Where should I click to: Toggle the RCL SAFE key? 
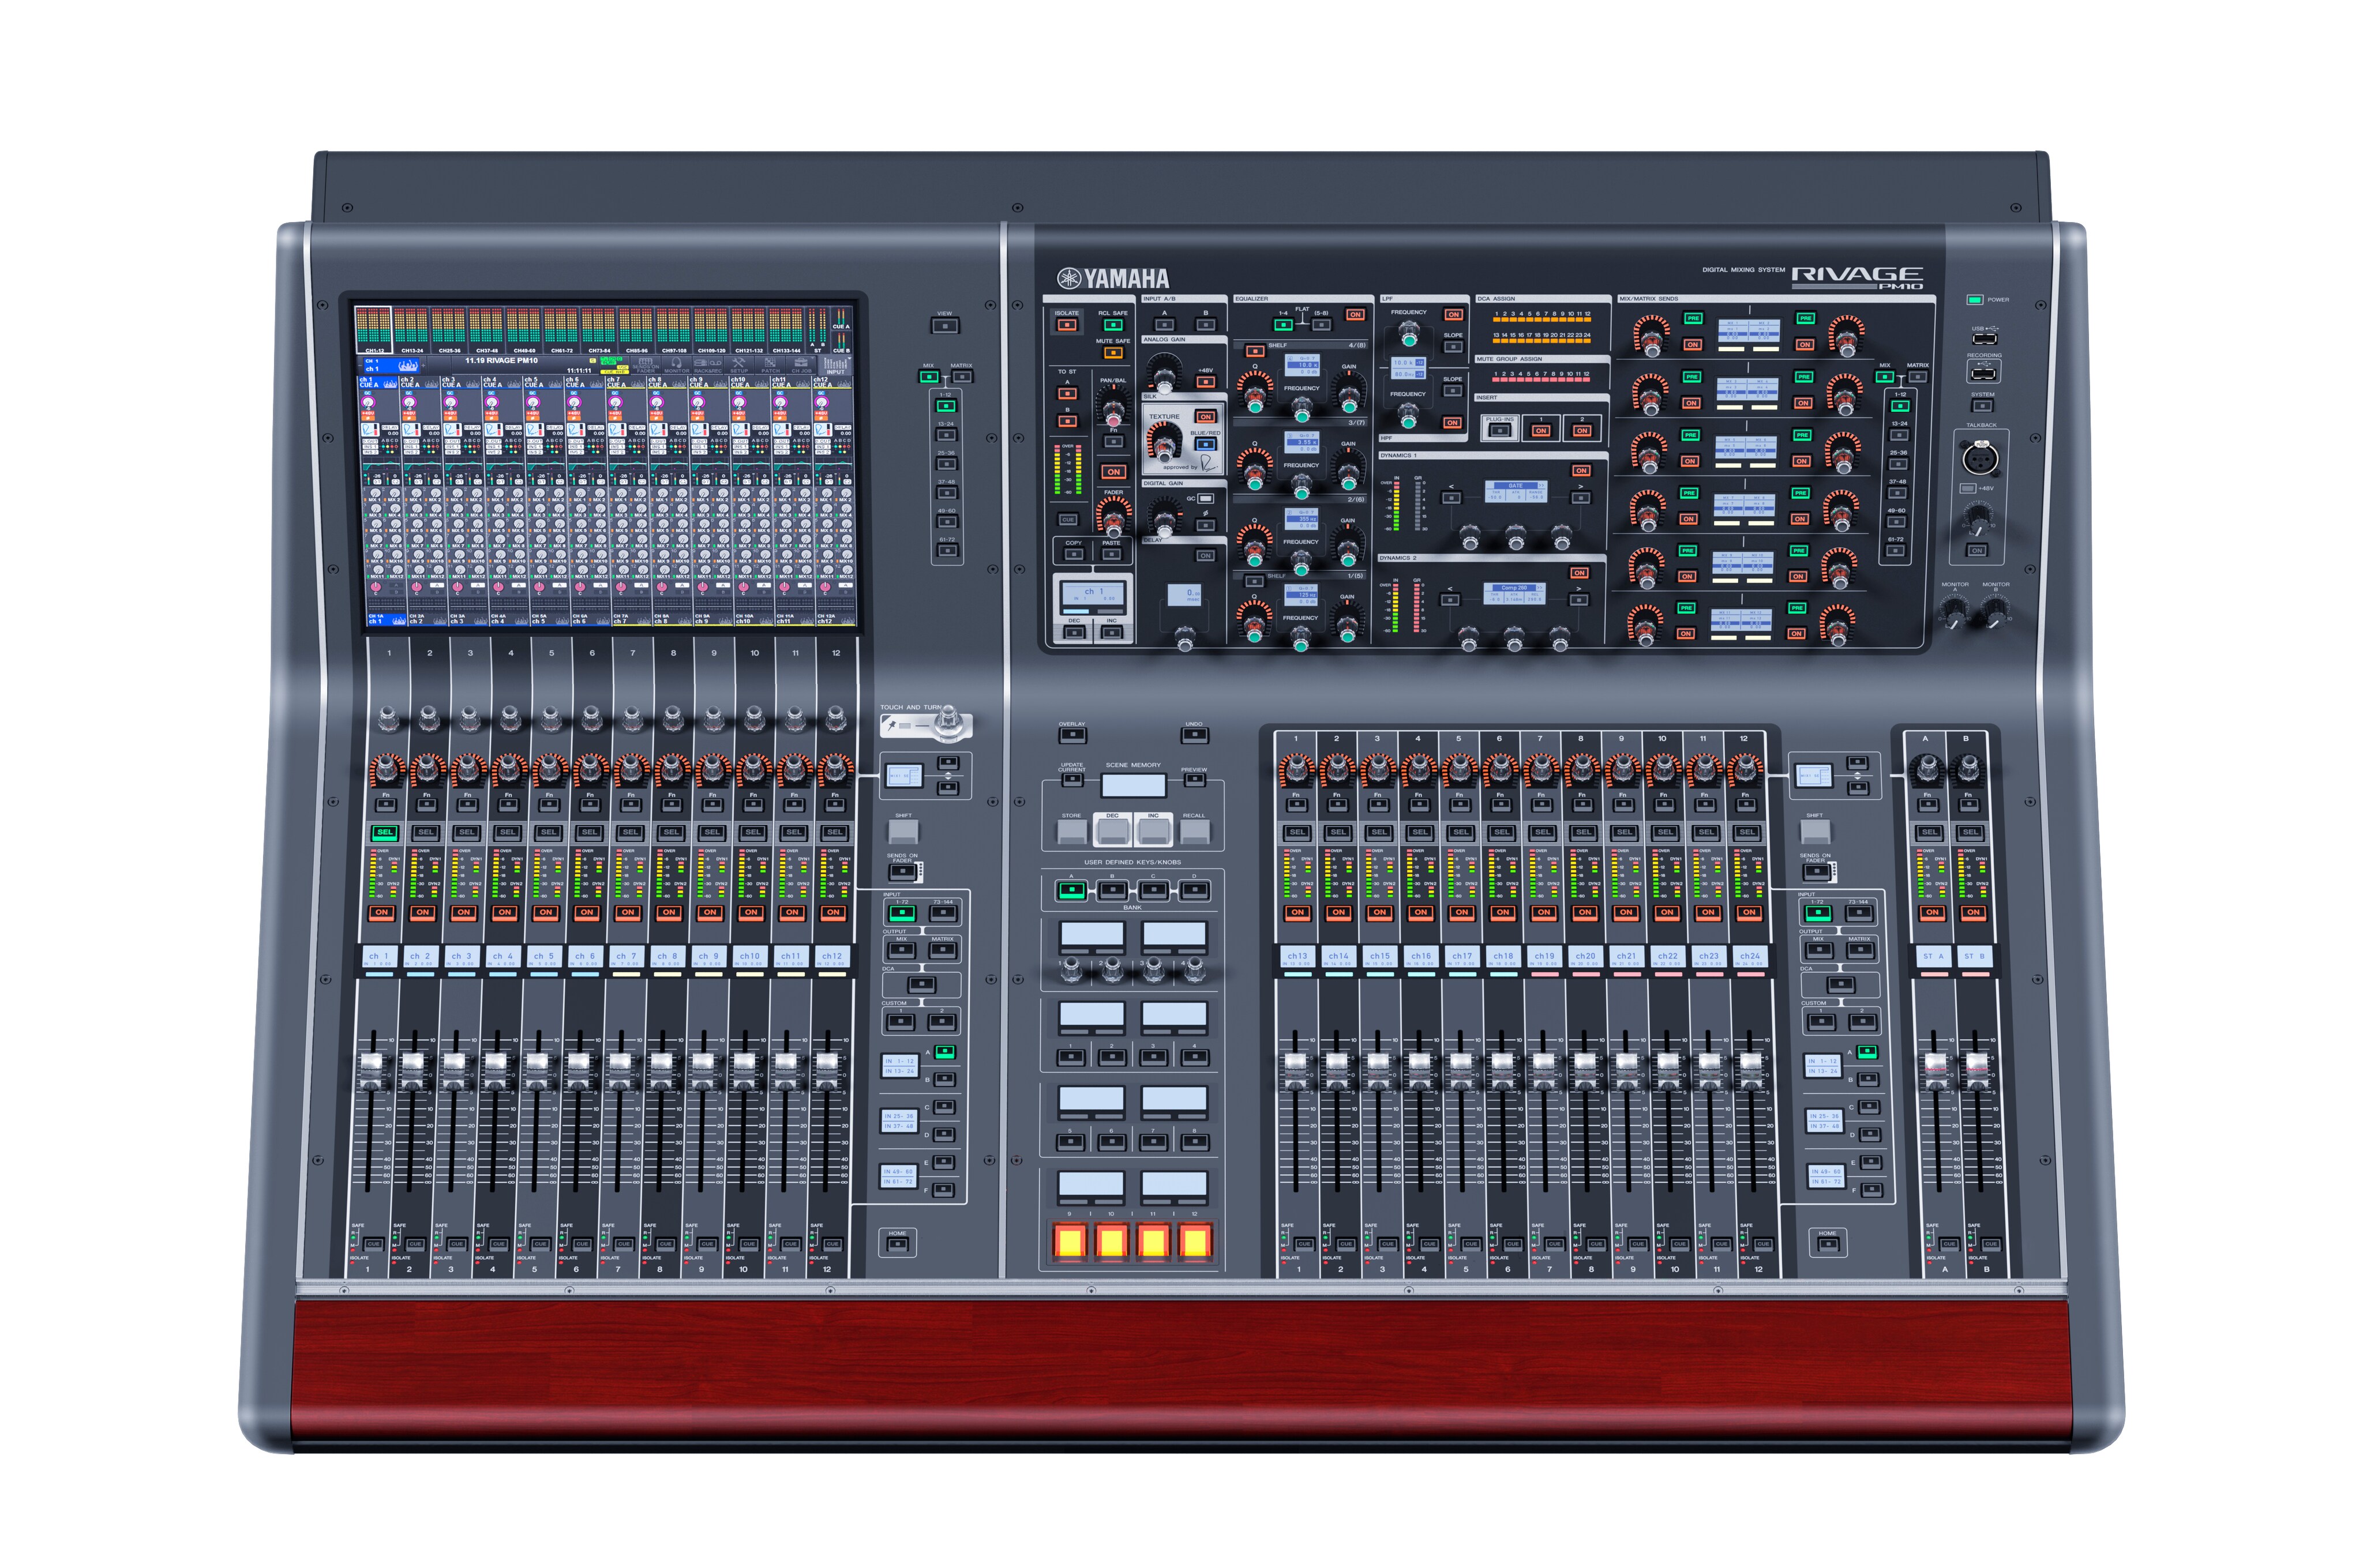[x=1113, y=325]
